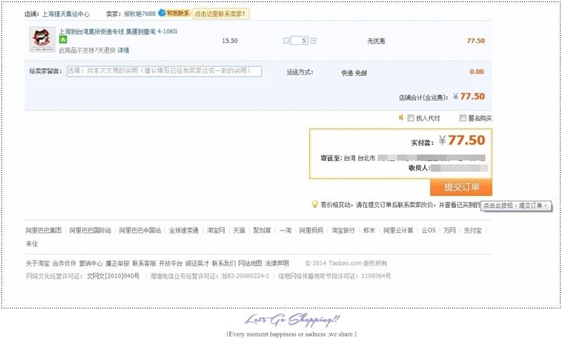Open the 开放平台 link
The image size is (562, 345).
click(171, 263)
